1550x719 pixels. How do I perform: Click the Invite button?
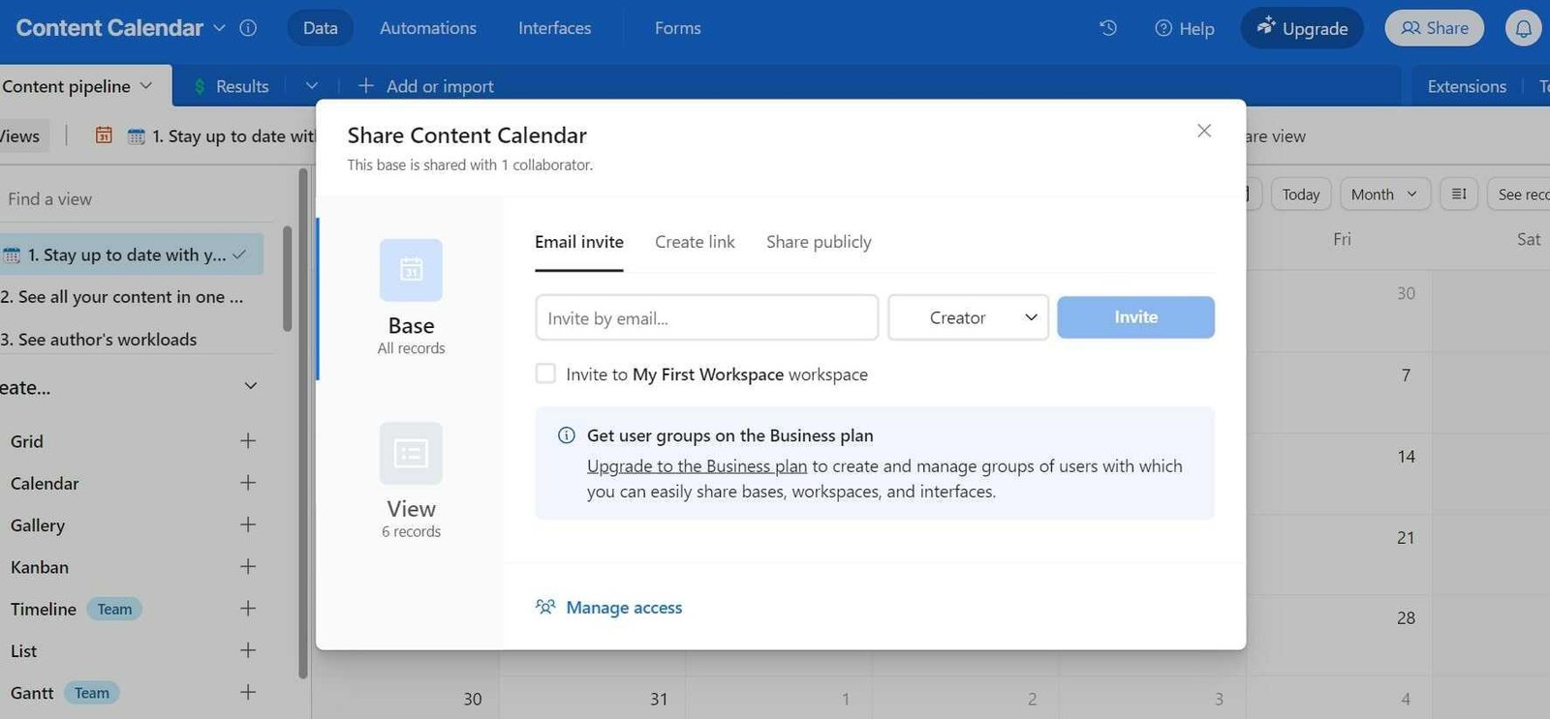[x=1135, y=317]
